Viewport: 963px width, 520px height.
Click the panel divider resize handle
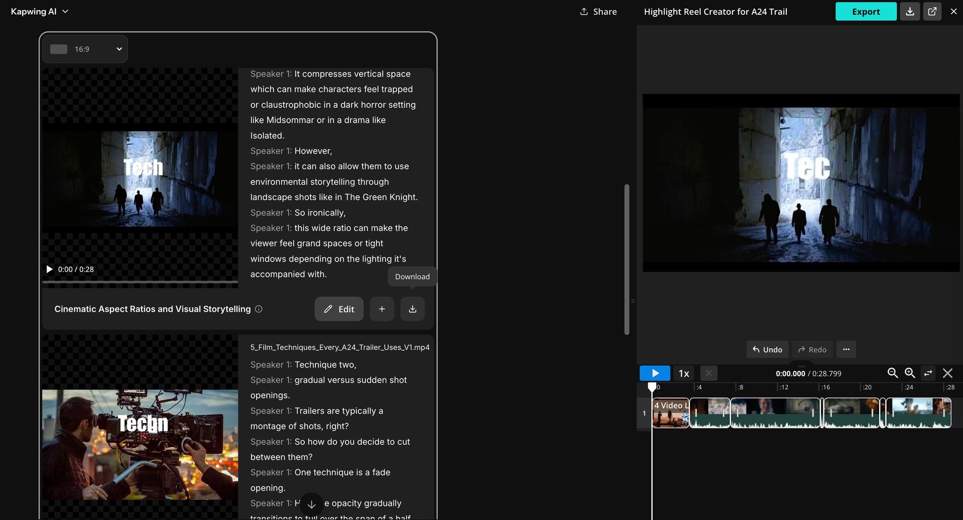(x=633, y=301)
